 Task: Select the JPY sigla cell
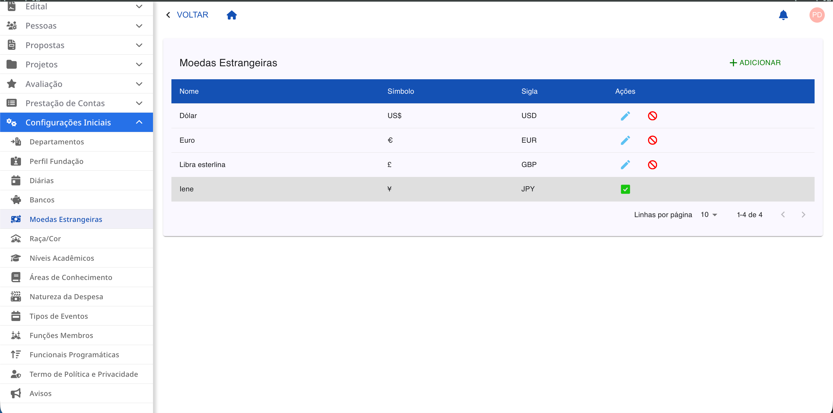tap(528, 189)
